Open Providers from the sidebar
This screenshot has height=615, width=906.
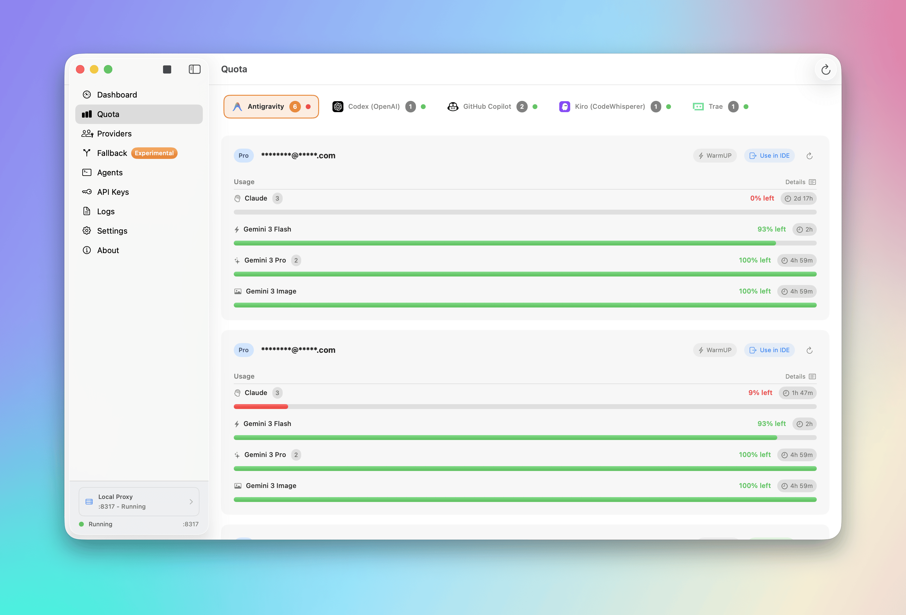pos(114,133)
